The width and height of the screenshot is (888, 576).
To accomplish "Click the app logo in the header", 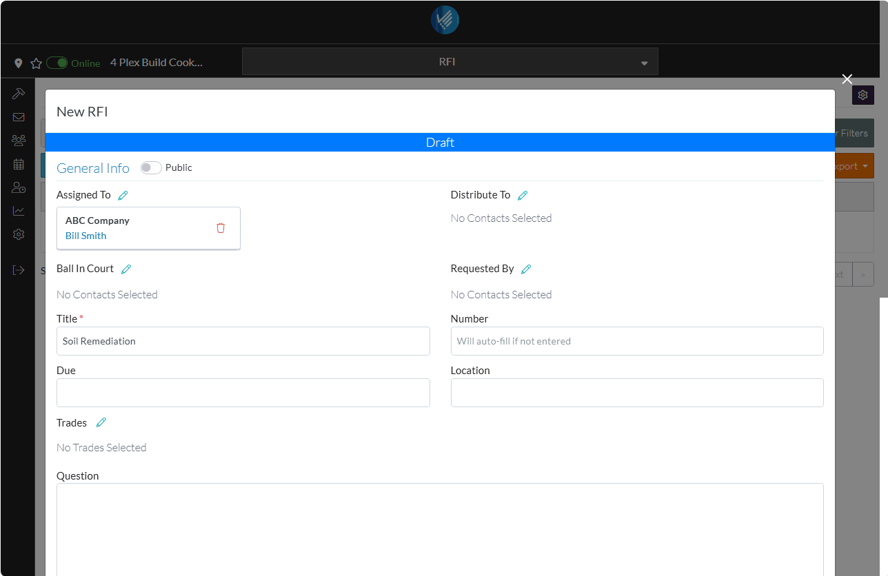I will (445, 20).
